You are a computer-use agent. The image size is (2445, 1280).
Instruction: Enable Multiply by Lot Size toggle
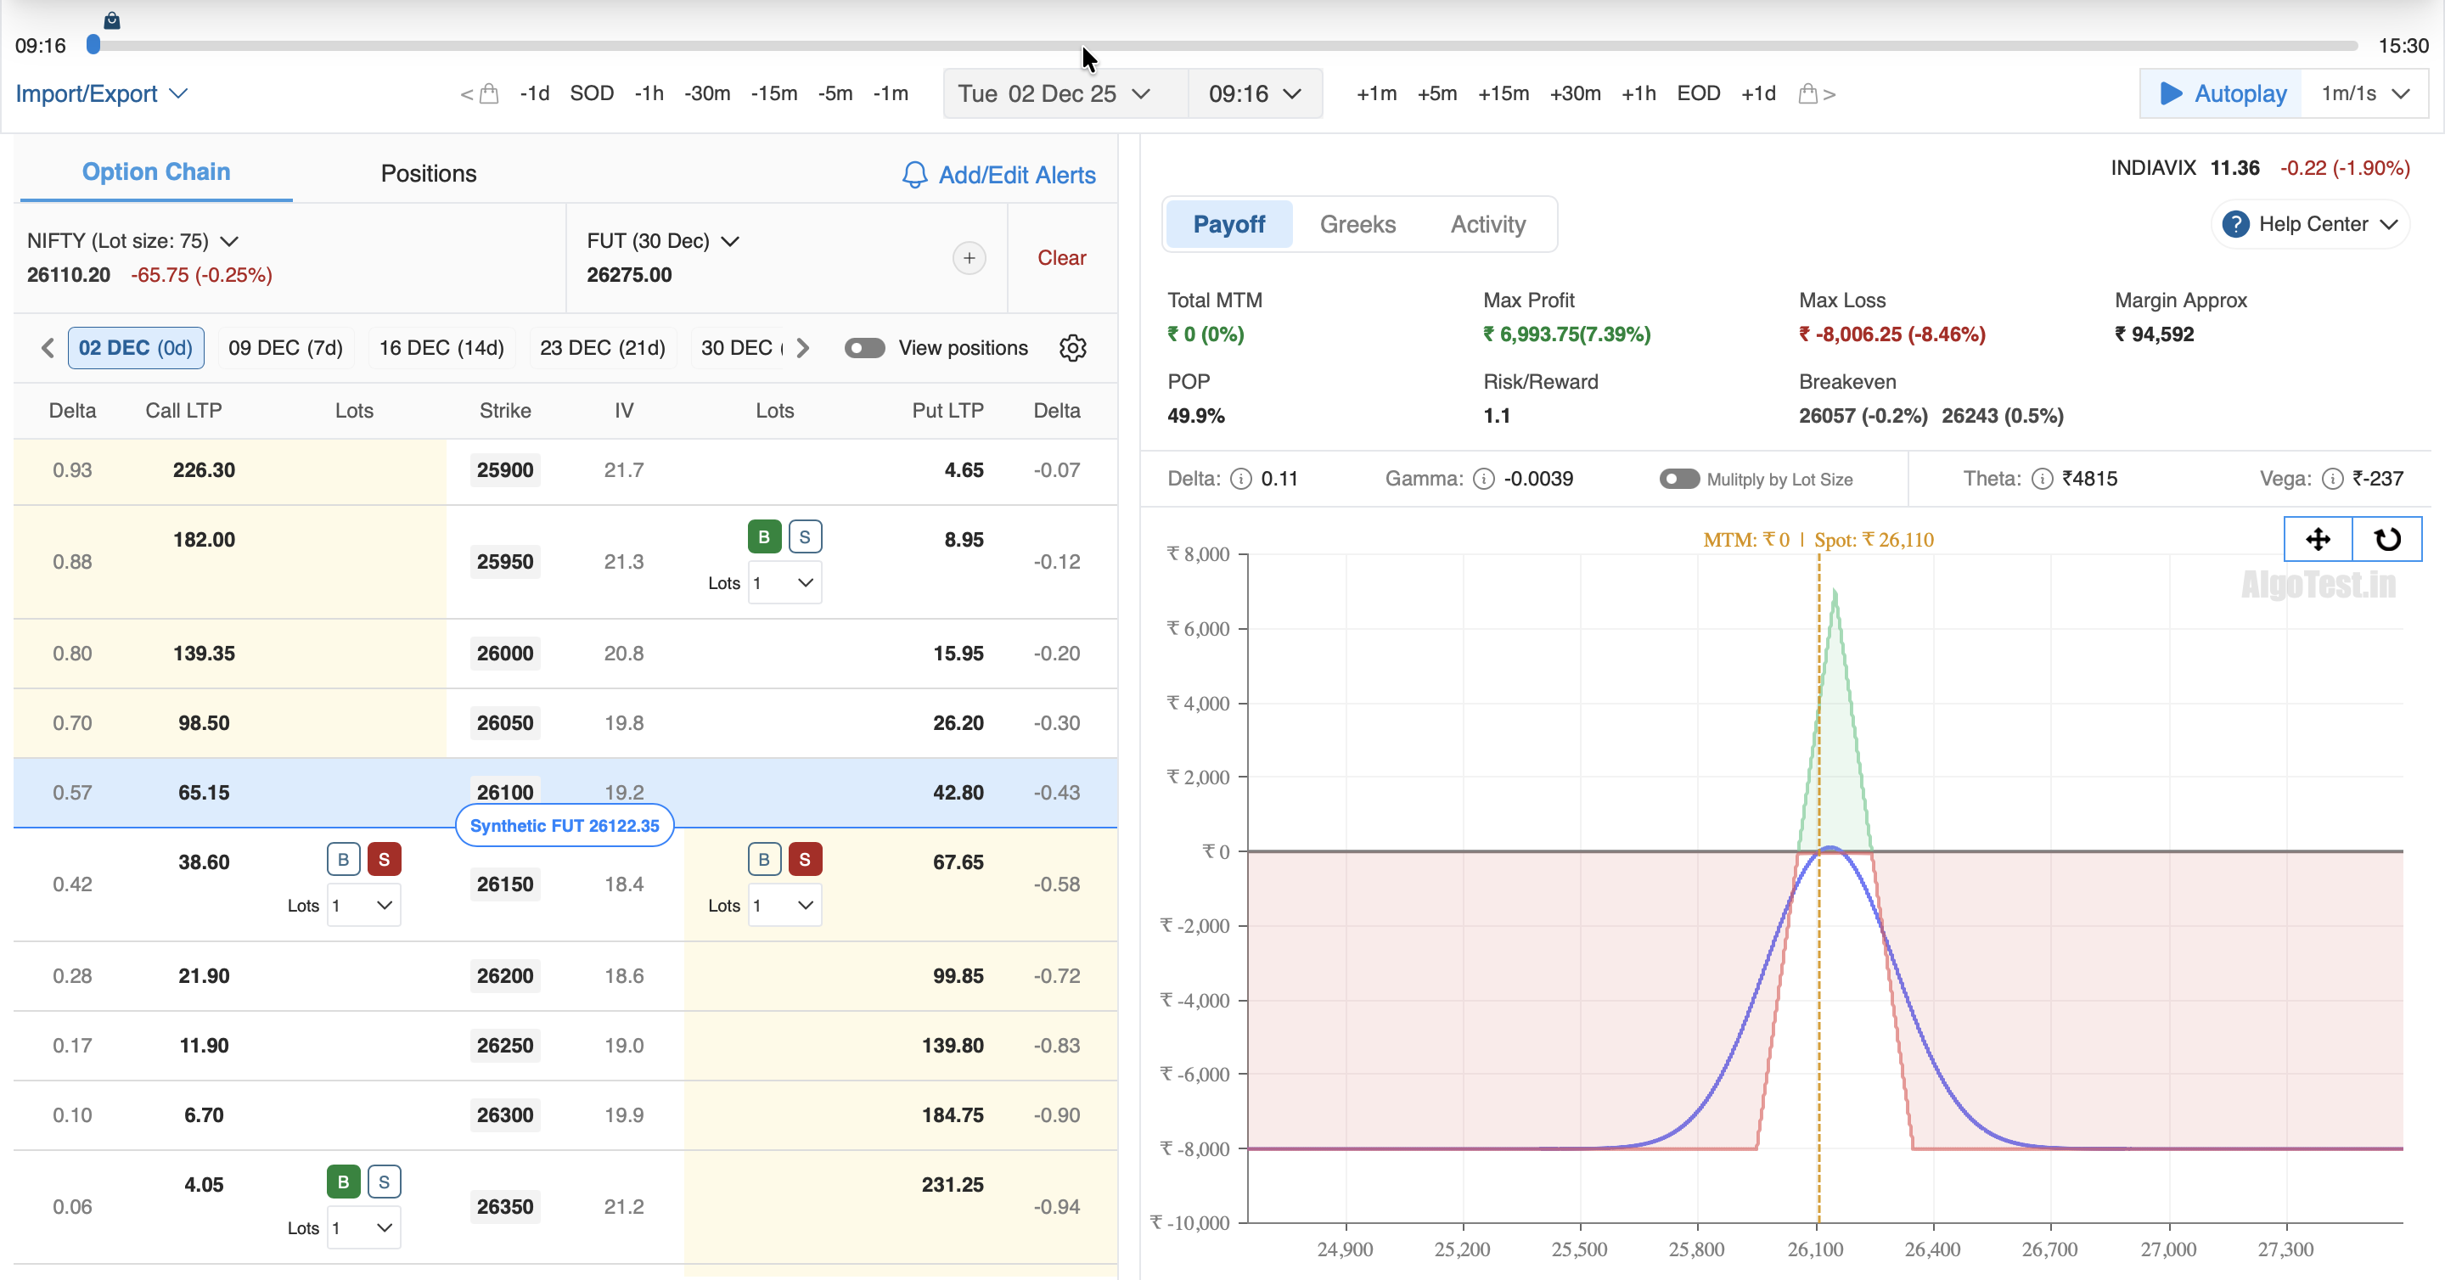1678,478
